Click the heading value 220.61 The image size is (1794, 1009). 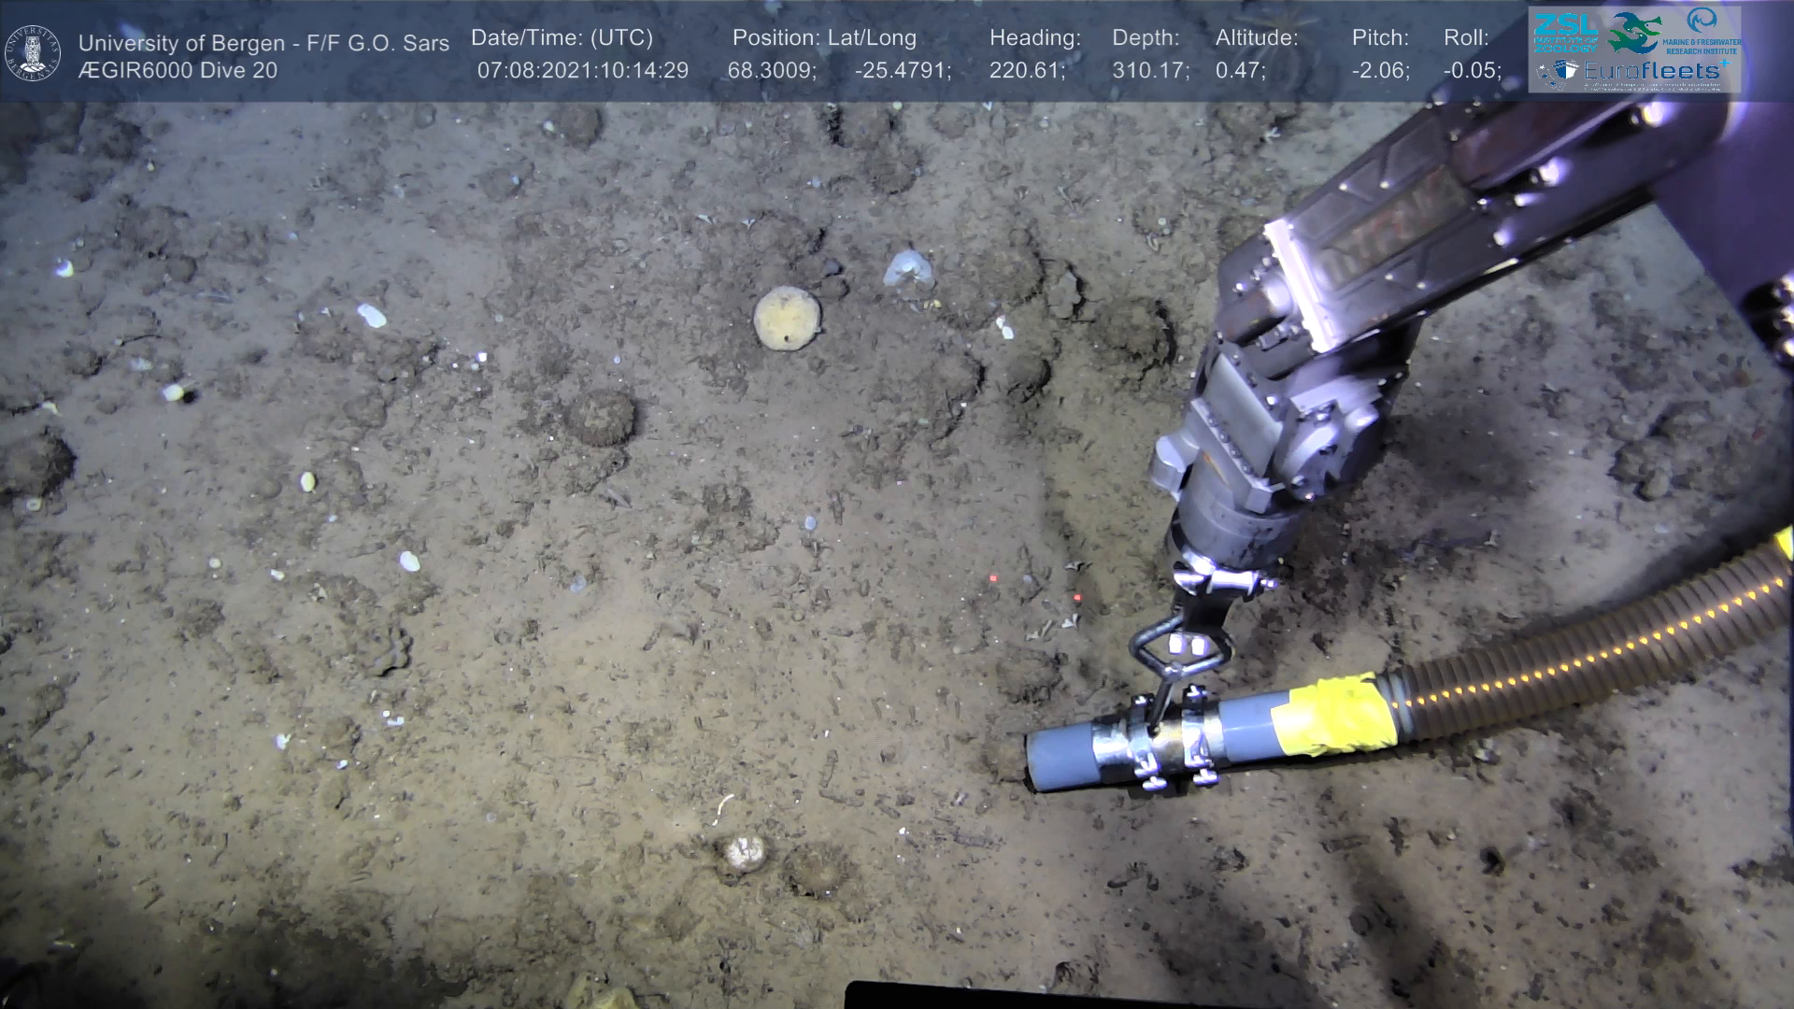(x=1027, y=71)
